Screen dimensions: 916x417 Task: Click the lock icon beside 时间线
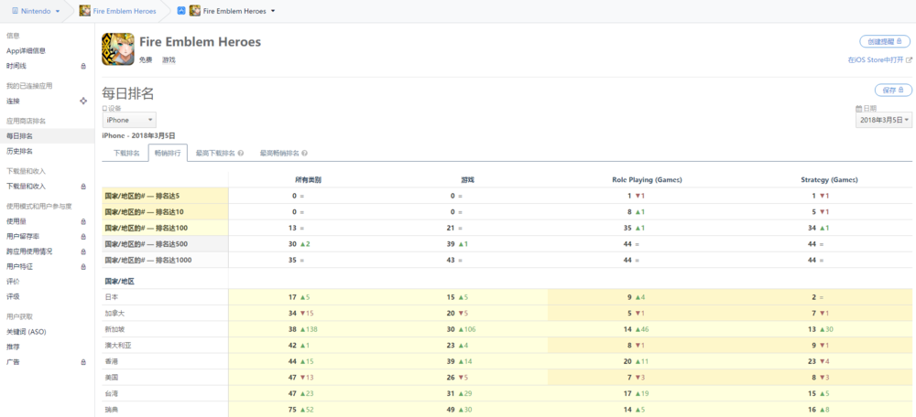click(x=83, y=67)
